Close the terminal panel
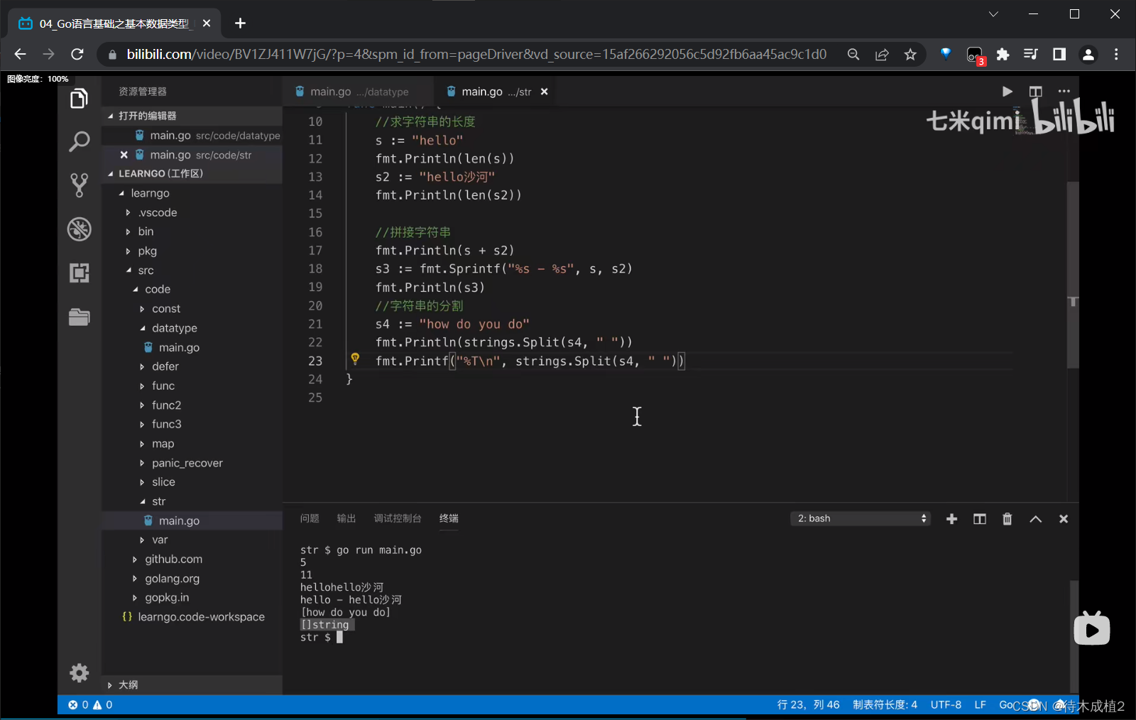 [x=1063, y=519]
